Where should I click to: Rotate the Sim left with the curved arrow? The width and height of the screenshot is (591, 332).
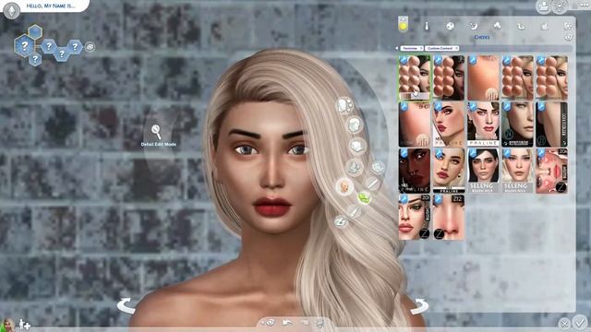click(x=127, y=305)
